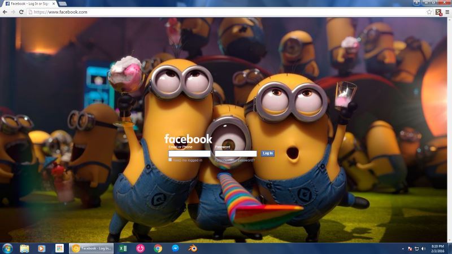
Task: Open the colorful grid app on taskbar
Action: 59,248
